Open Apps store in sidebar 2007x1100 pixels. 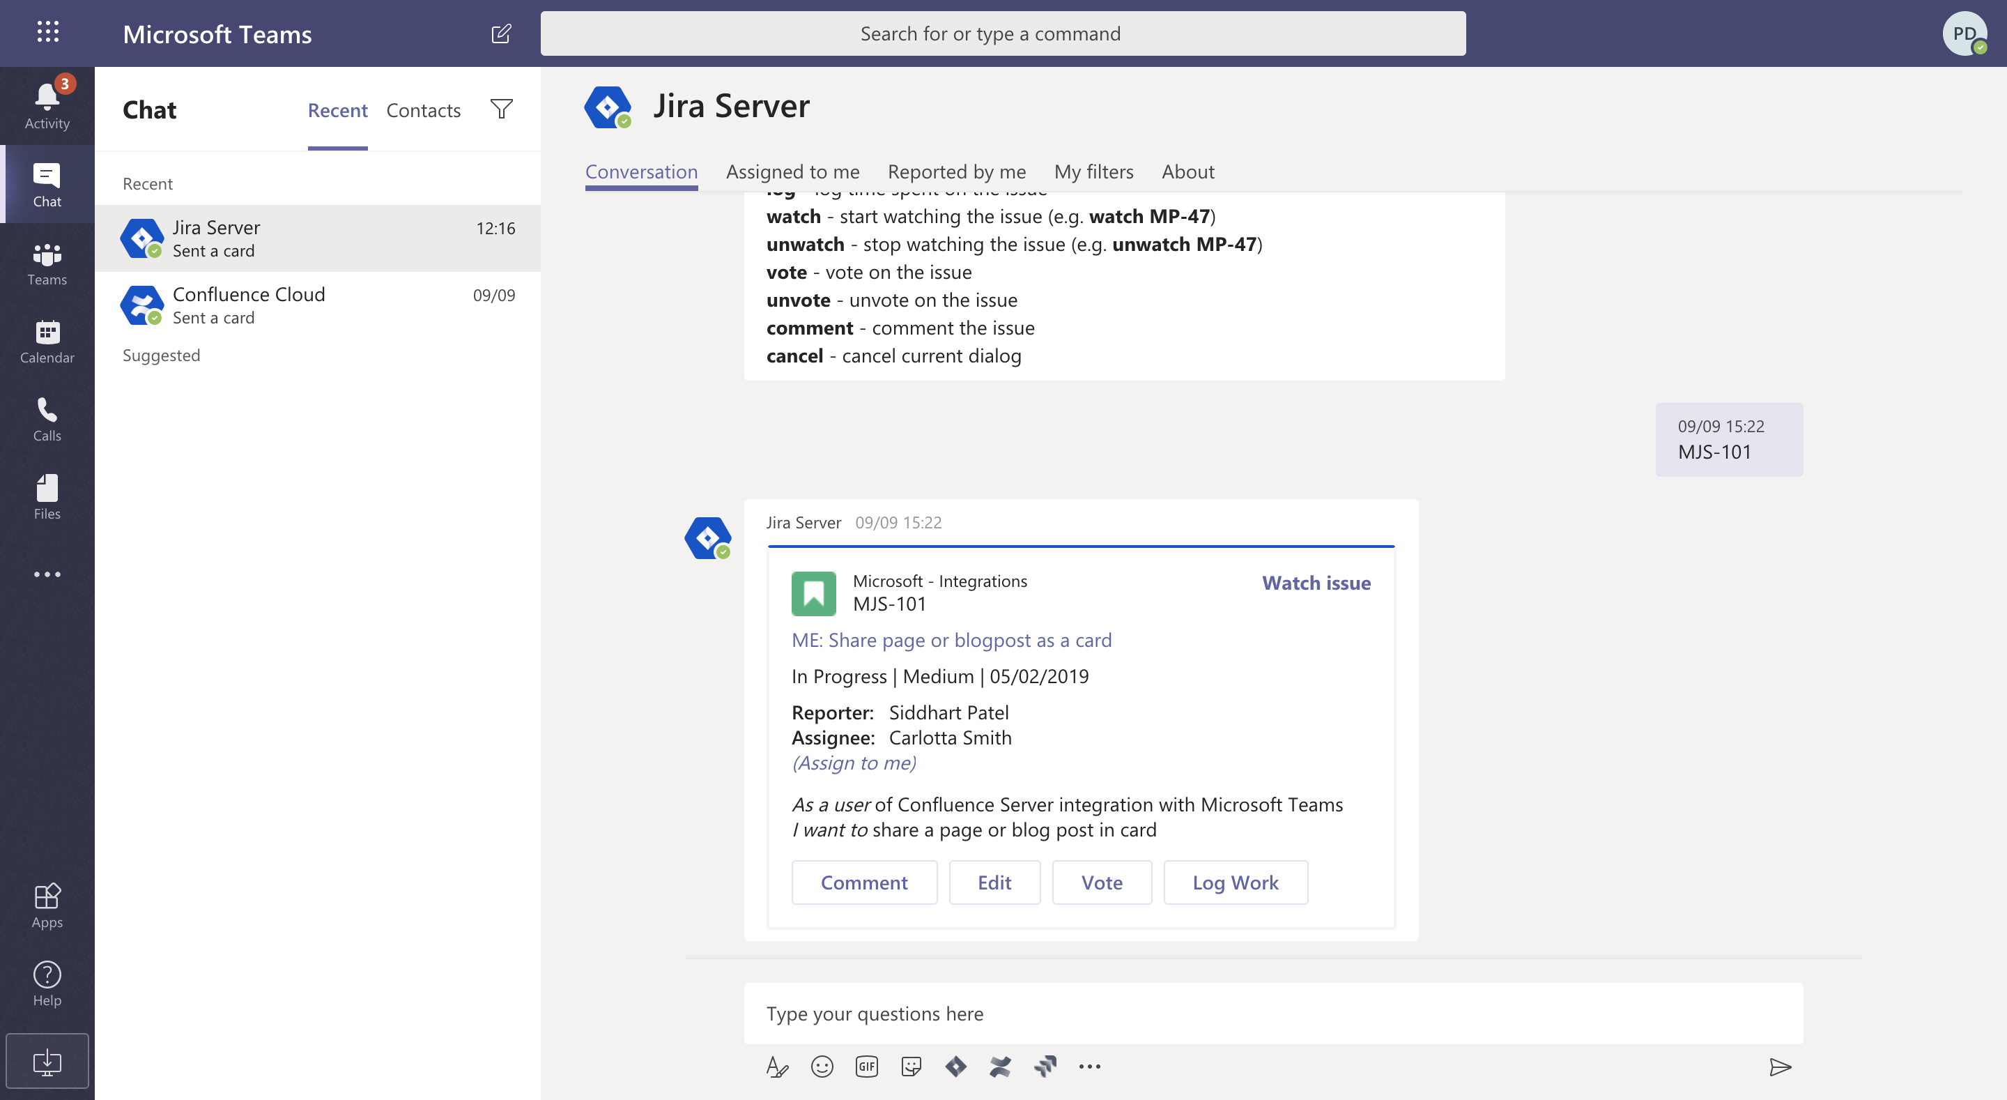coord(47,906)
